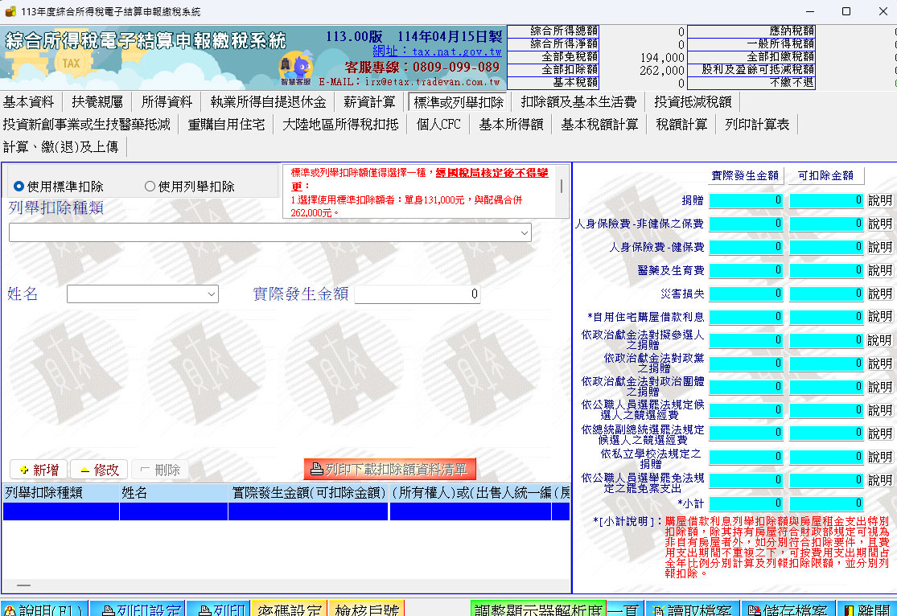Click 列印下載扣除額資料清單 printer button
The height and width of the screenshot is (616, 897).
pyautogui.click(x=389, y=469)
